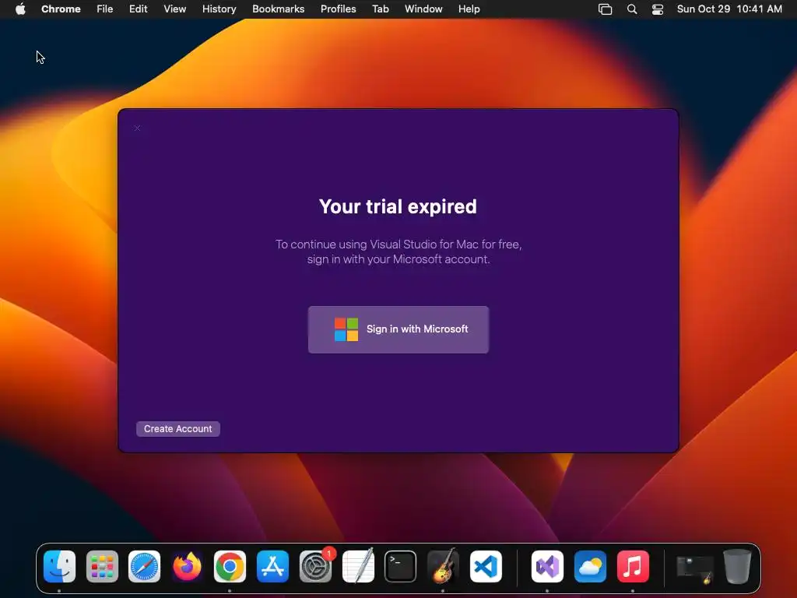Image resolution: width=797 pixels, height=598 pixels.
Task: Open the Edit menu
Action: click(139, 9)
